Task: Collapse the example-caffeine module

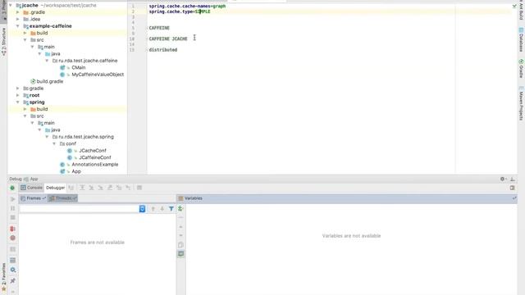Action: (18, 26)
